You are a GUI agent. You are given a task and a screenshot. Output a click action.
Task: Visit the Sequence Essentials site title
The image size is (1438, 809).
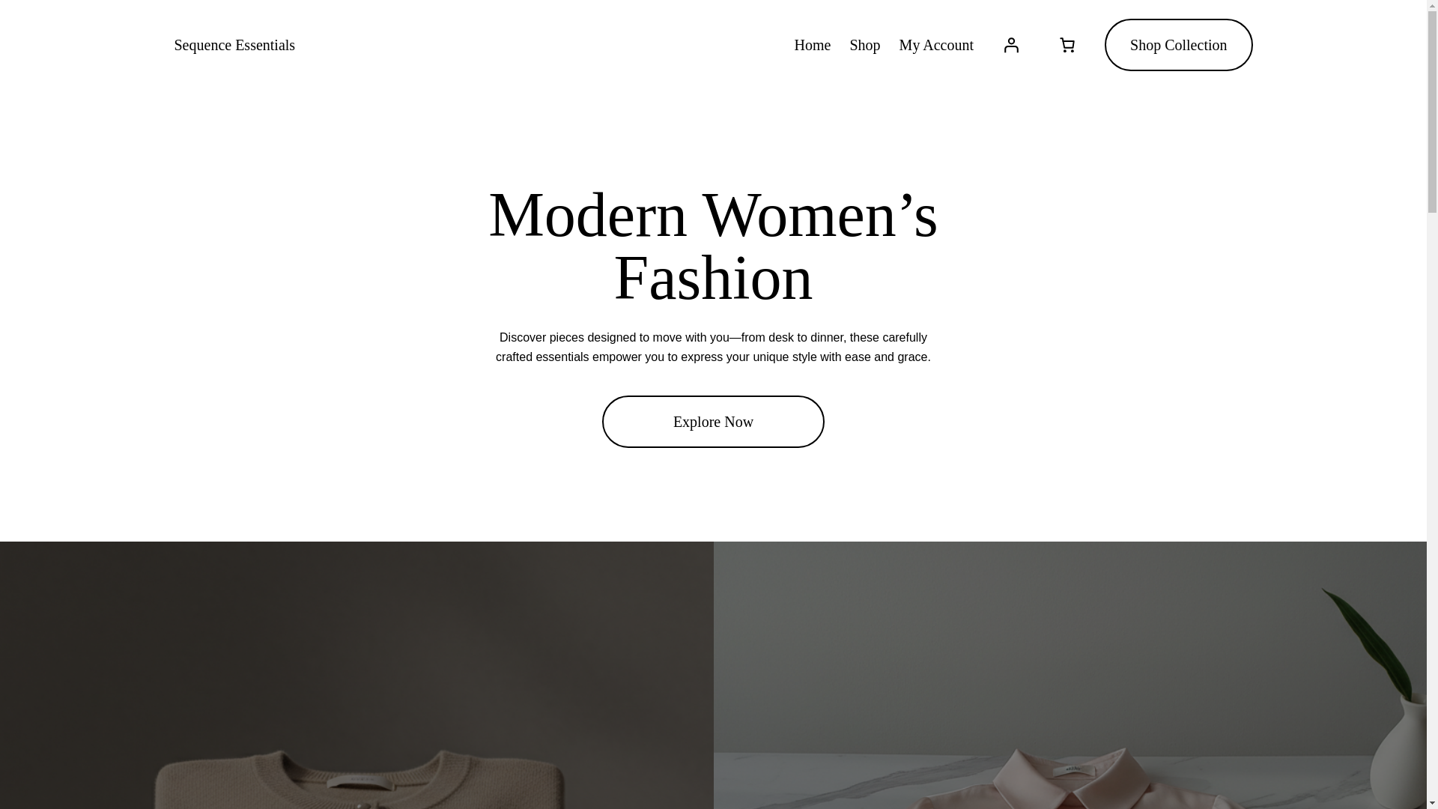(x=234, y=45)
